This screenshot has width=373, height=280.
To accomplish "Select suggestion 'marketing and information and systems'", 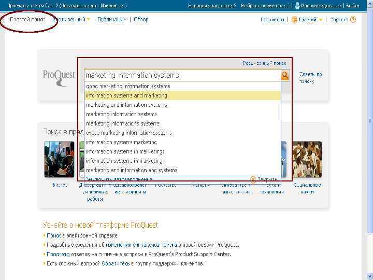I will (x=182, y=170).
